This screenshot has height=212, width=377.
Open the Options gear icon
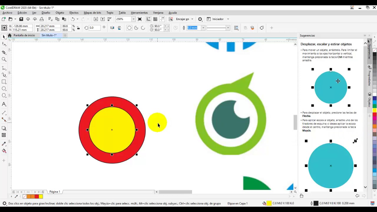(200, 19)
